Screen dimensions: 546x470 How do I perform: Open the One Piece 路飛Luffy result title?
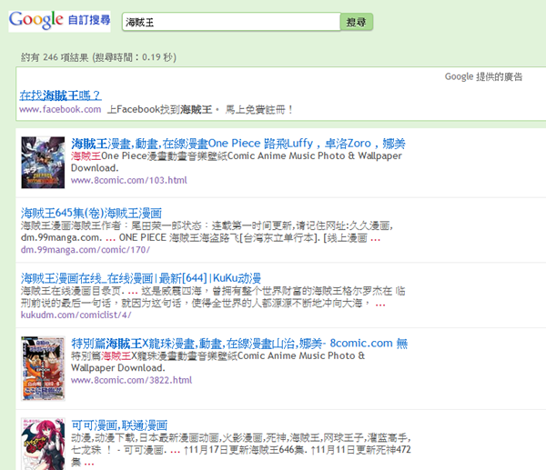point(238,143)
